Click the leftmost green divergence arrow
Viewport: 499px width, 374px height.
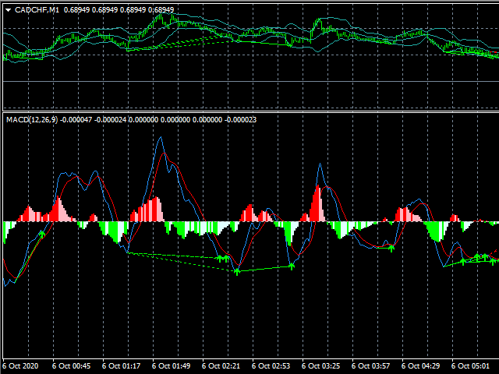pyautogui.click(x=42, y=233)
